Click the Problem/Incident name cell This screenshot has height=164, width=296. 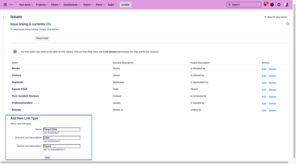coord(22,103)
